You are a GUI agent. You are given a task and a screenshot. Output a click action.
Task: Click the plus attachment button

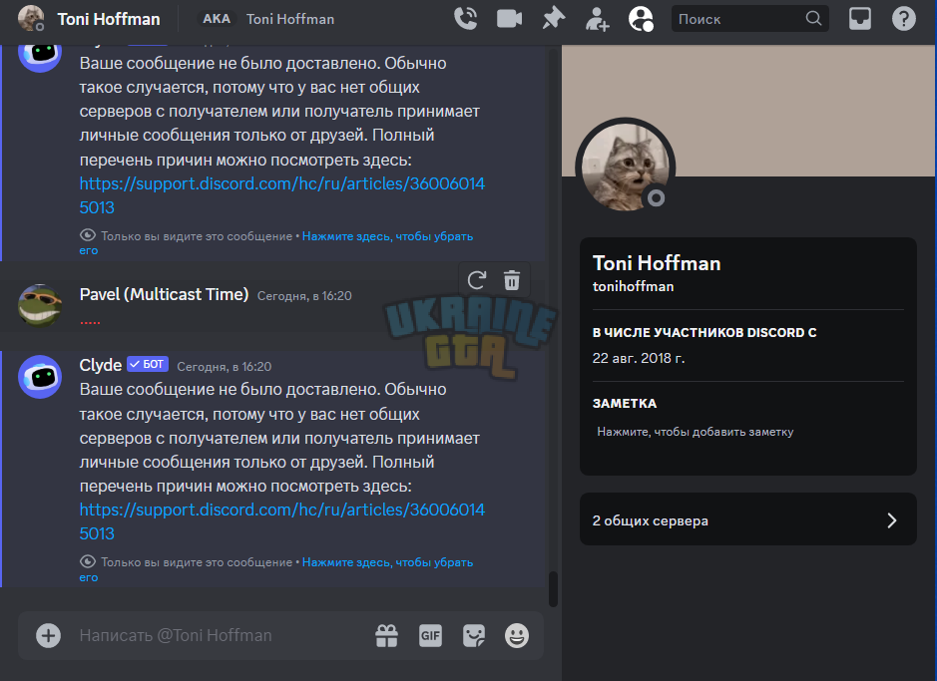tap(49, 636)
